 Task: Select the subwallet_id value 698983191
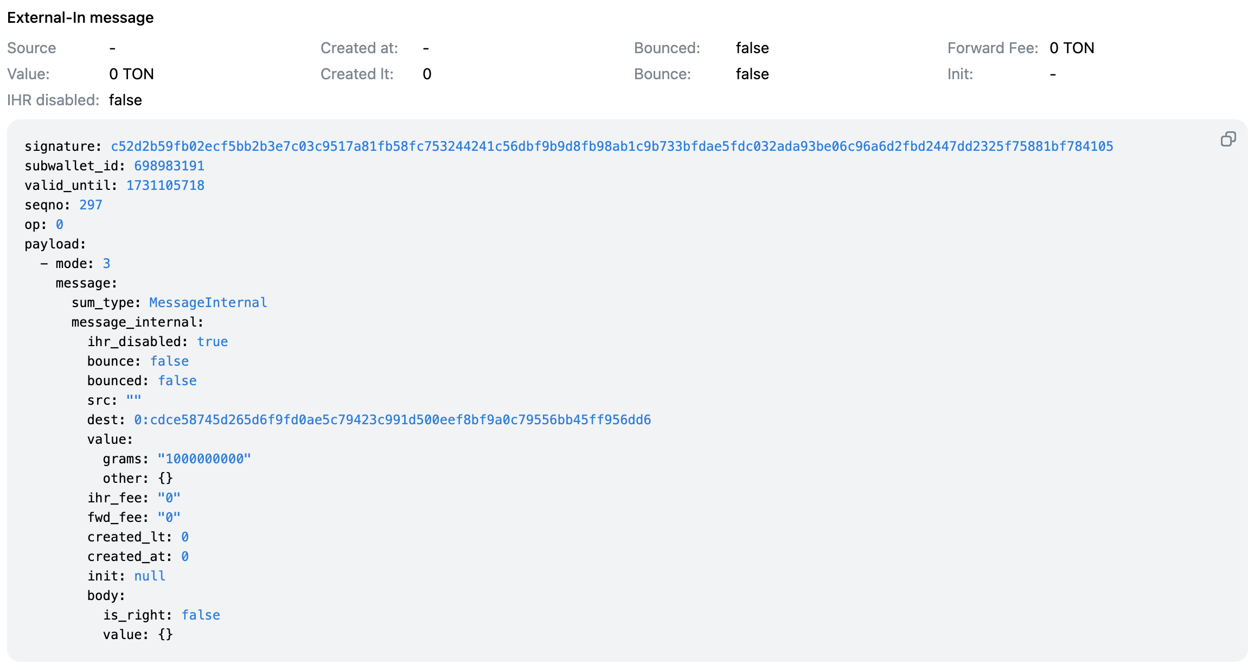point(170,165)
